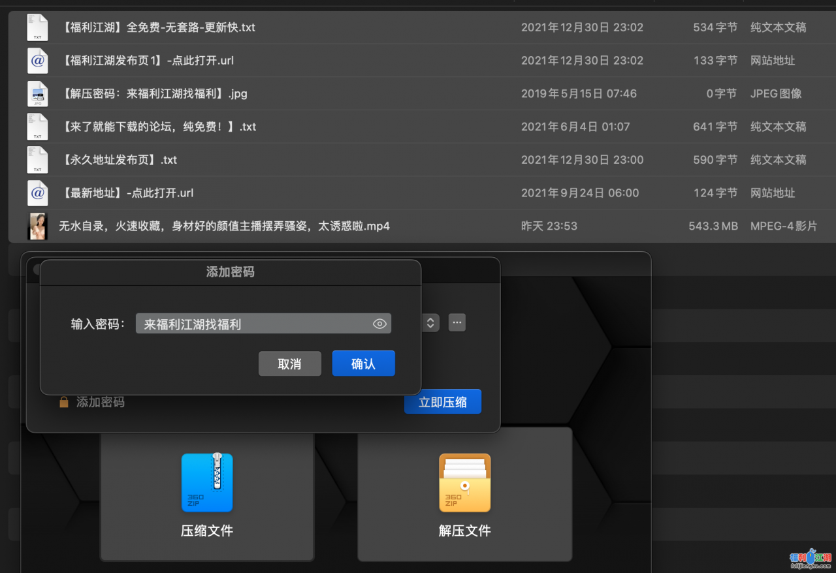Click the fulijianghu.com watermark logo
This screenshot has width=836, height=573.
tap(812, 560)
